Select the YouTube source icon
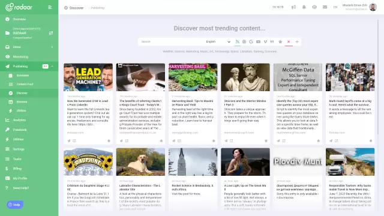The image size is (384, 216). (x=258, y=41)
